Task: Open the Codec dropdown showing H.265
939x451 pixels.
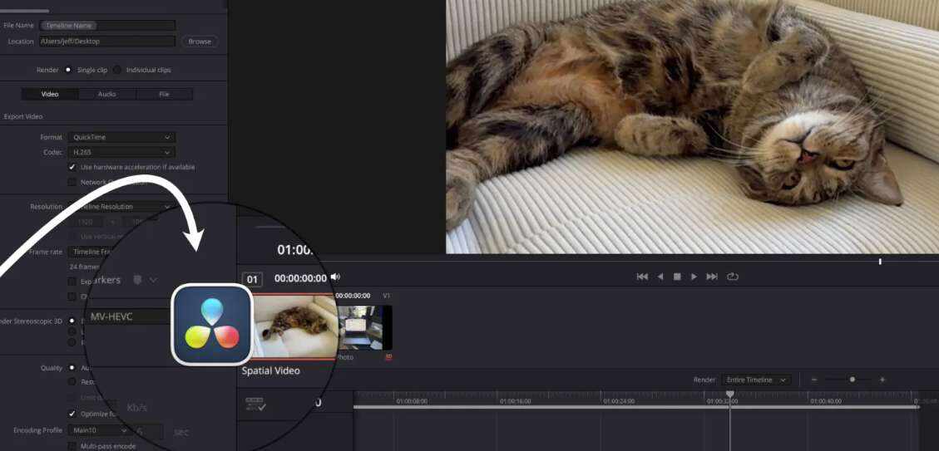Action: (121, 152)
